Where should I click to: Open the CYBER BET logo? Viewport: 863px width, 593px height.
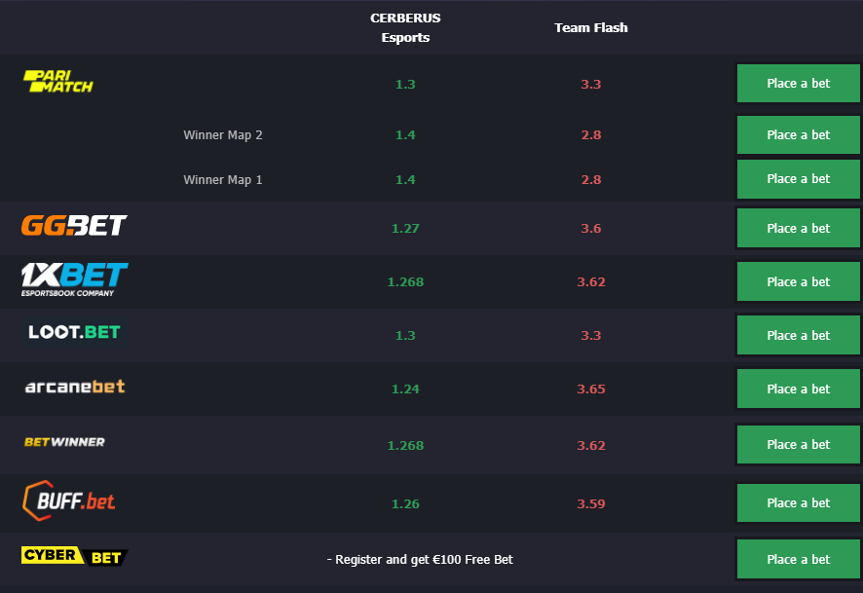(x=74, y=556)
